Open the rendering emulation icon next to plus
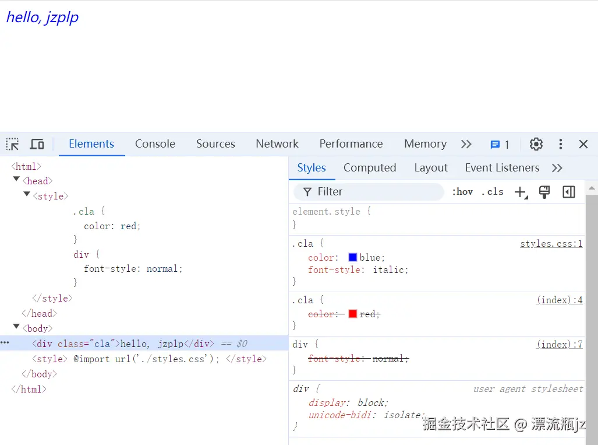 (x=544, y=192)
